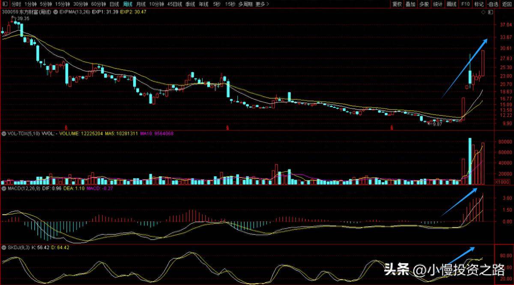This screenshot has width=514, height=285.
Task: Open F10 company information
Action: click(465, 4)
